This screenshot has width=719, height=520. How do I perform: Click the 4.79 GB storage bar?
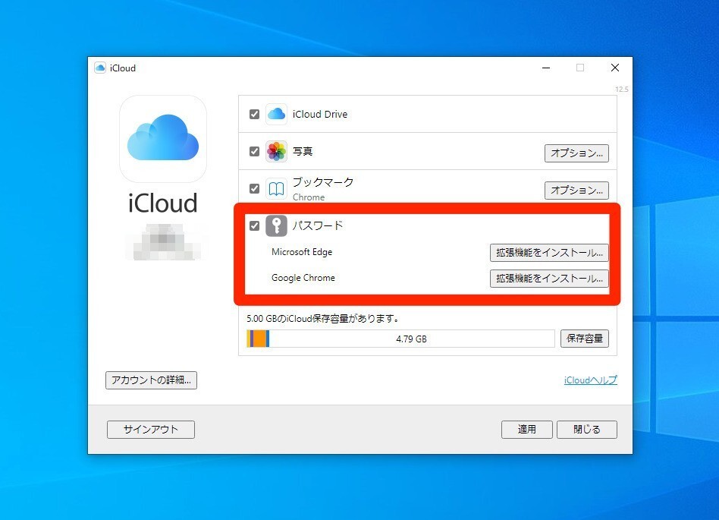coord(400,339)
